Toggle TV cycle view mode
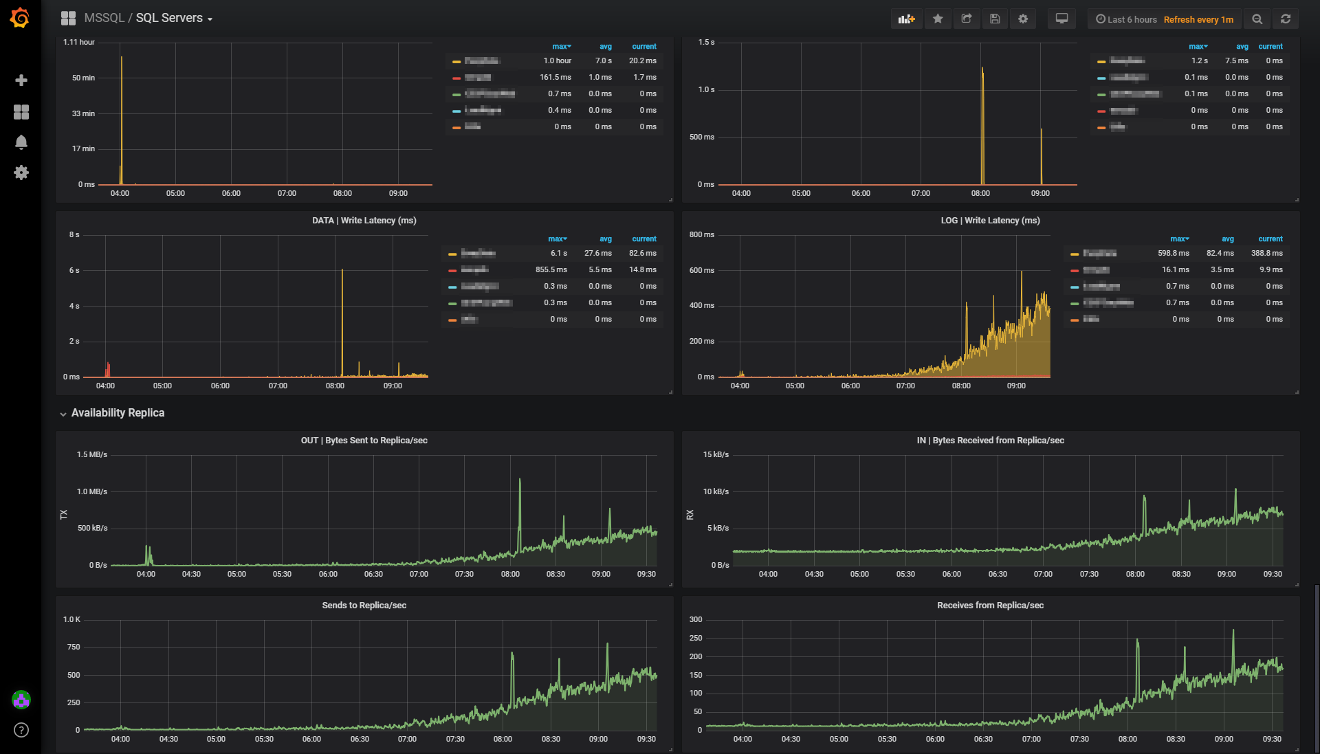Image resolution: width=1320 pixels, height=754 pixels. [1061, 19]
